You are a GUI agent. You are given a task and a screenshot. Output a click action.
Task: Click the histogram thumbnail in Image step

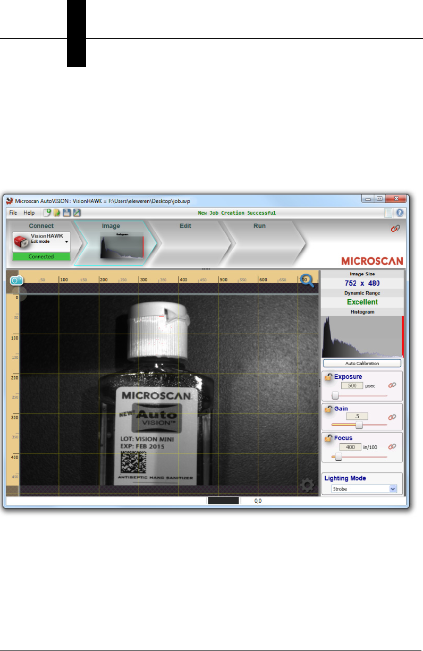coord(122,247)
